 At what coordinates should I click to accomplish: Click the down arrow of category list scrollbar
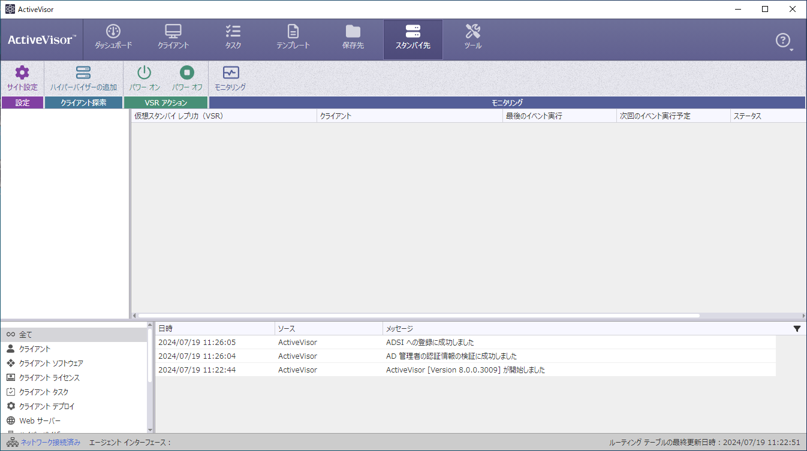click(150, 429)
